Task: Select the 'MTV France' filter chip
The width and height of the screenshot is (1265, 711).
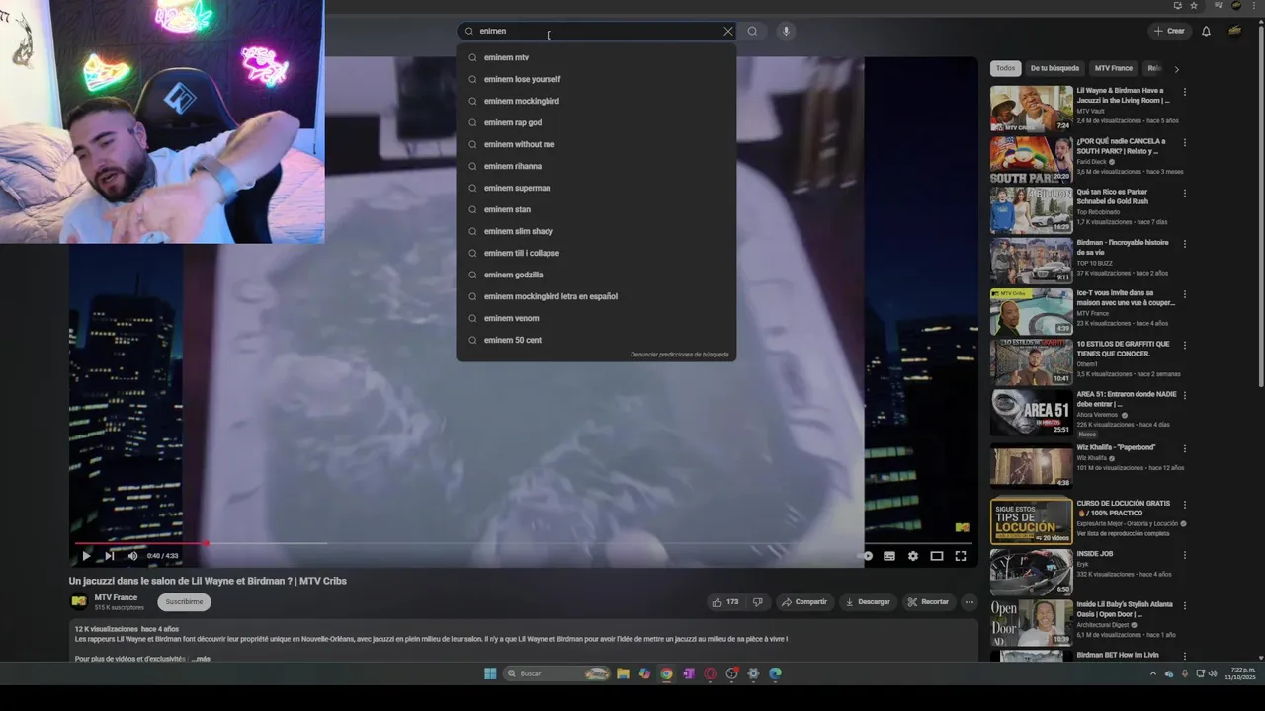Action: click(x=1114, y=68)
